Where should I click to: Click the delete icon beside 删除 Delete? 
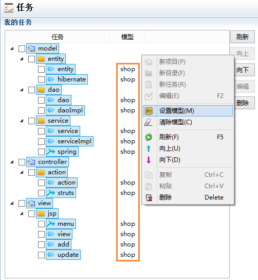click(149, 197)
